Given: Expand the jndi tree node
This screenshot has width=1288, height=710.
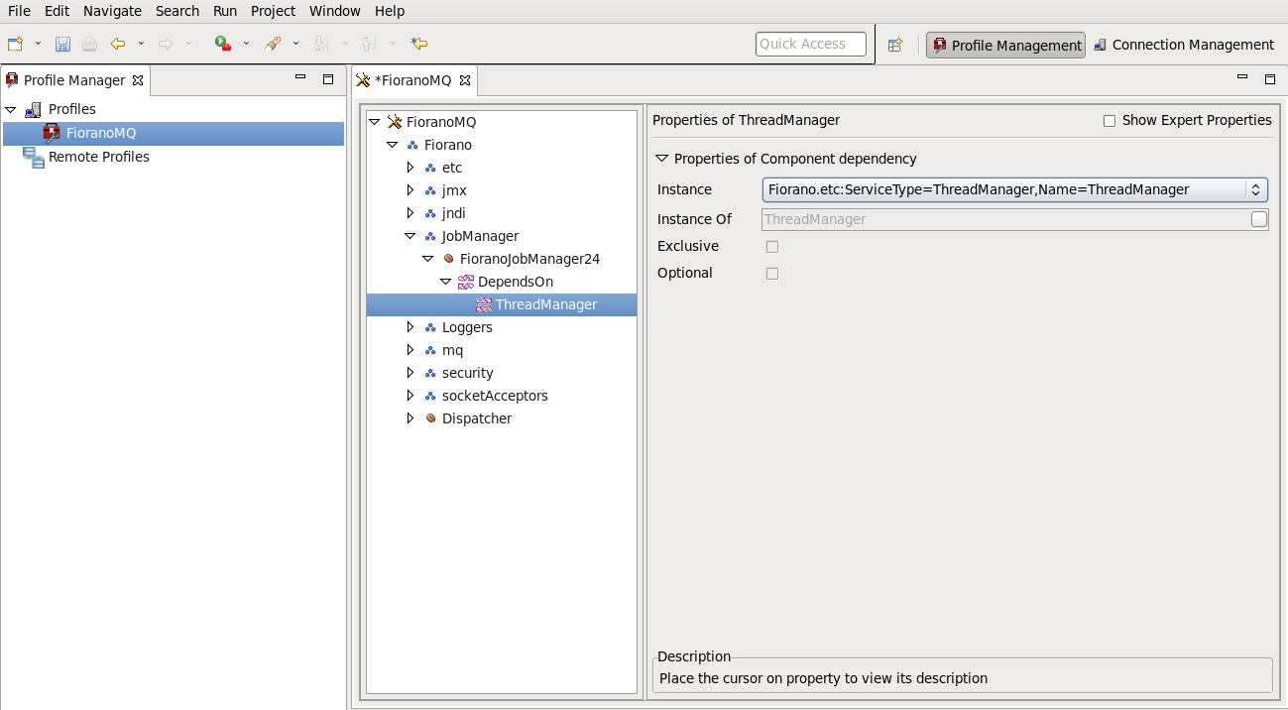Looking at the screenshot, I should click(x=410, y=213).
